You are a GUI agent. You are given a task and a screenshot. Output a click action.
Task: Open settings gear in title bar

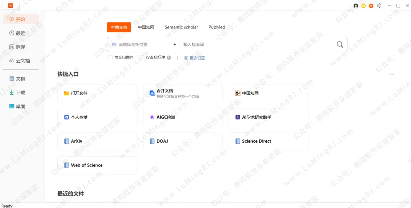tap(379, 5)
